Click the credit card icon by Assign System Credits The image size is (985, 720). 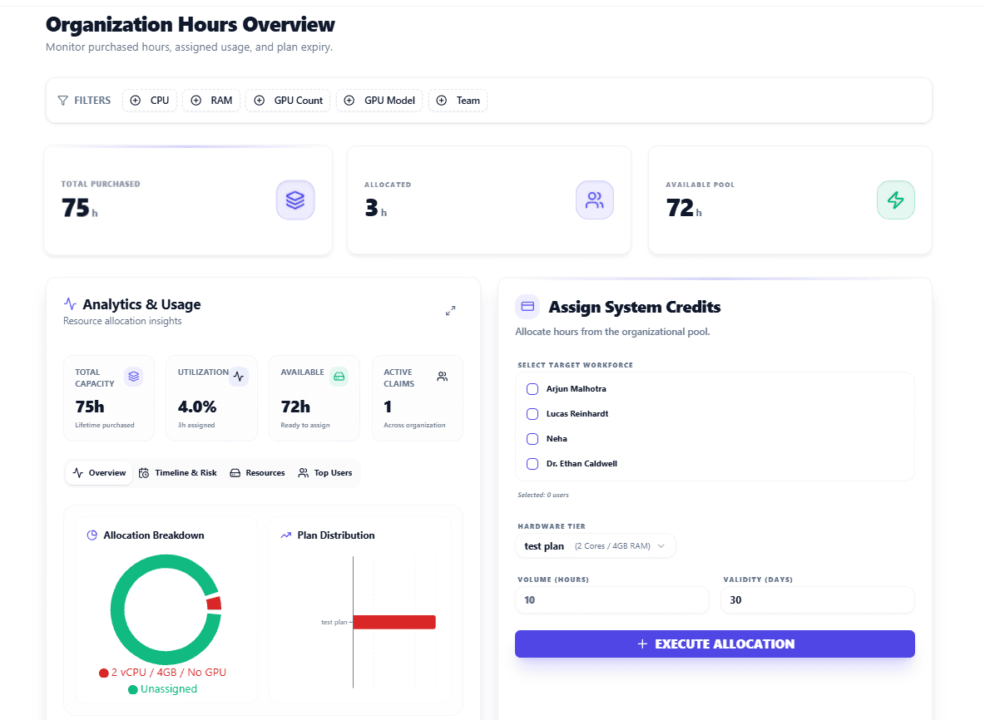click(x=527, y=306)
